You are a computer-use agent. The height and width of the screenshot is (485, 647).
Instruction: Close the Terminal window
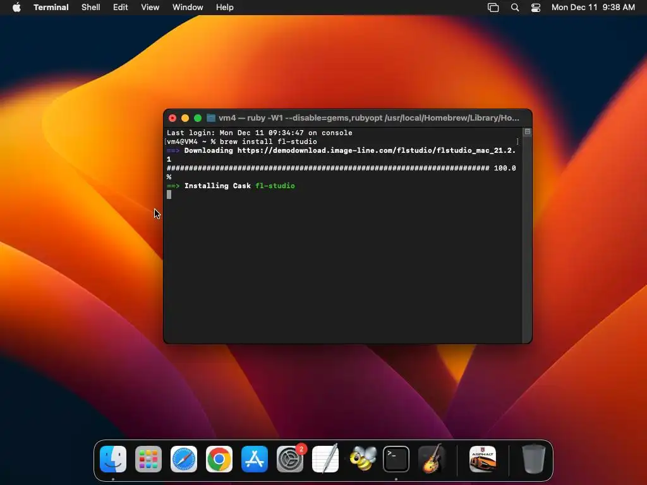tap(172, 118)
